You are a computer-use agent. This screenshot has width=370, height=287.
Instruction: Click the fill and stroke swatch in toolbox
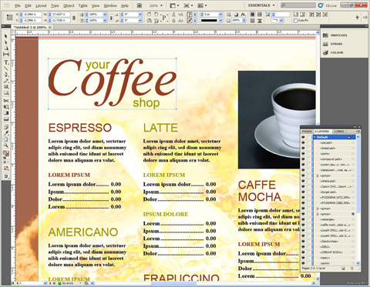5,154
